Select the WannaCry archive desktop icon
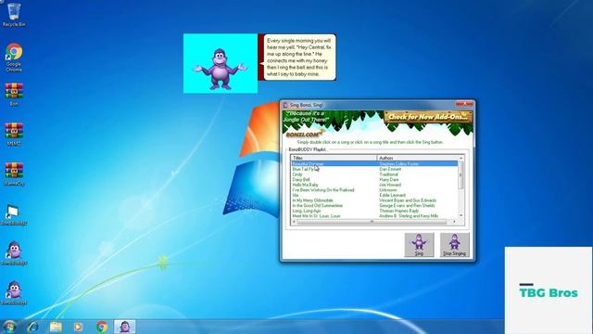Viewport: 593px width, 334px height. 14,173
